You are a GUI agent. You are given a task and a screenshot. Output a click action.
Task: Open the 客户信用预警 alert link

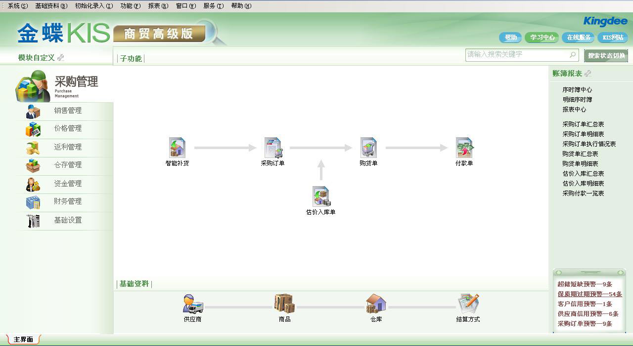click(585, 304)
